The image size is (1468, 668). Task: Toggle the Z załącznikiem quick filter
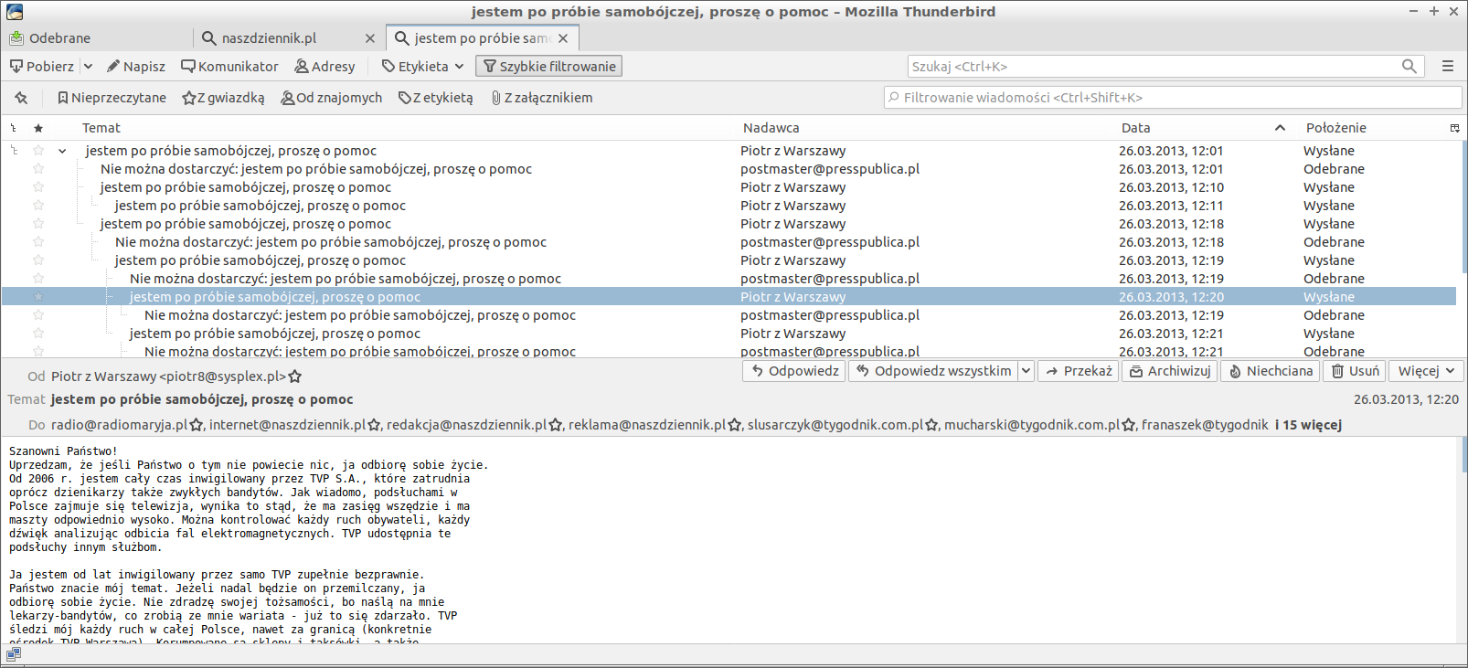click(541, 98)
